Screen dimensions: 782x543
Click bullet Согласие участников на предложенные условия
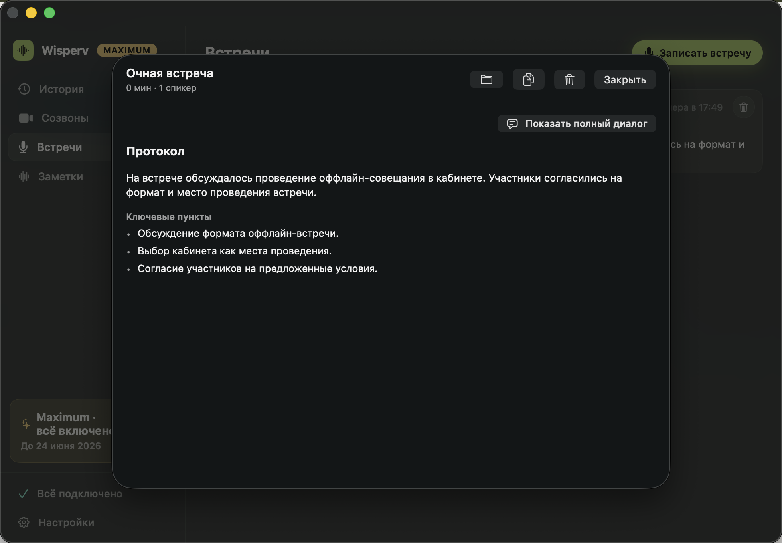(257, 269)
